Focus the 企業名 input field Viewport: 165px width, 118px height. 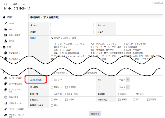(x=139, y=32)
